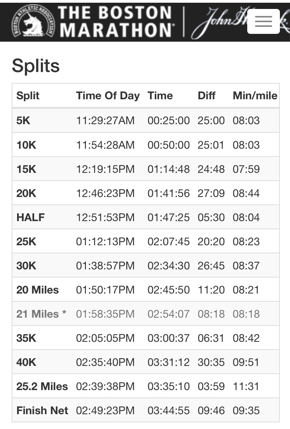This screenshot has height=429, width=290.
Task: Select the 10K split row label
Action: (x=26, y=145)
